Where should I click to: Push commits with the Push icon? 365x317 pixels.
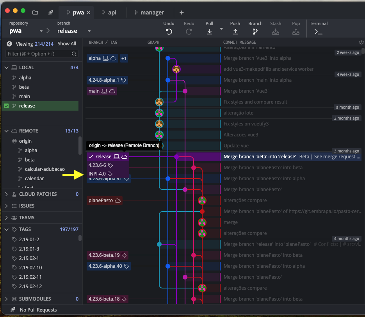pyautogui.click(x=235, y=32)
